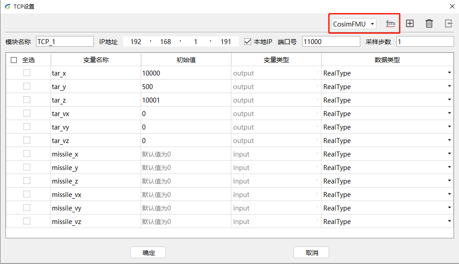Click the app logo in title bar
459x264 pixels.
pyautogui.click(x=6, y=6)
